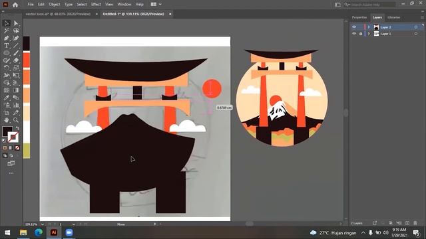Activate the Line Segment tool

(16, 46)
